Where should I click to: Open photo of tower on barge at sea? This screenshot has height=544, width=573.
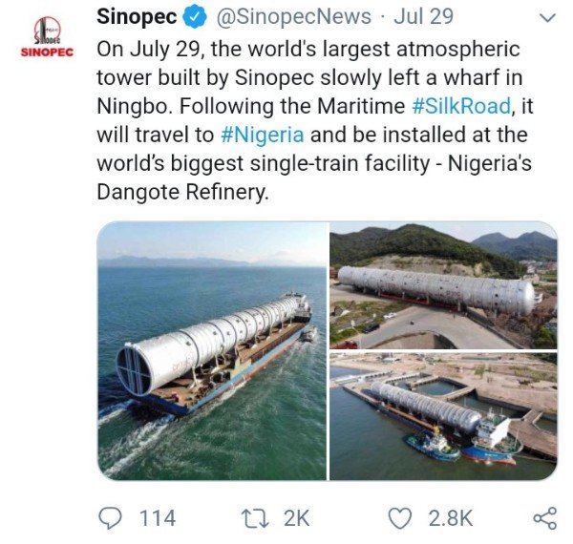(212, 350)
